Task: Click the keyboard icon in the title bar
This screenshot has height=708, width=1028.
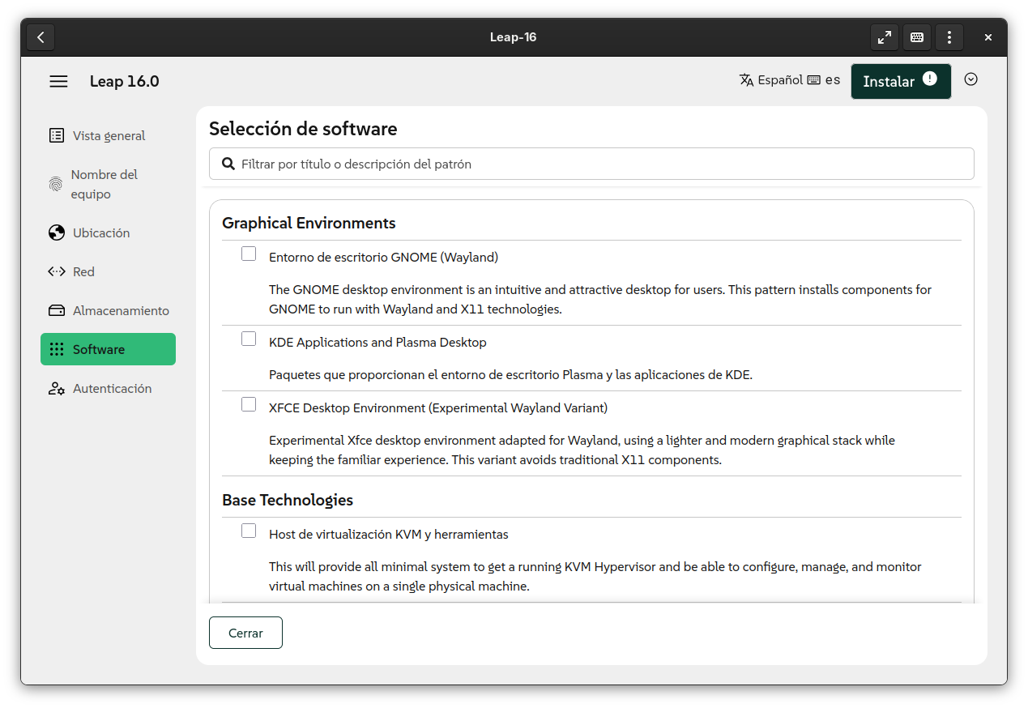Action: [916, 37]
